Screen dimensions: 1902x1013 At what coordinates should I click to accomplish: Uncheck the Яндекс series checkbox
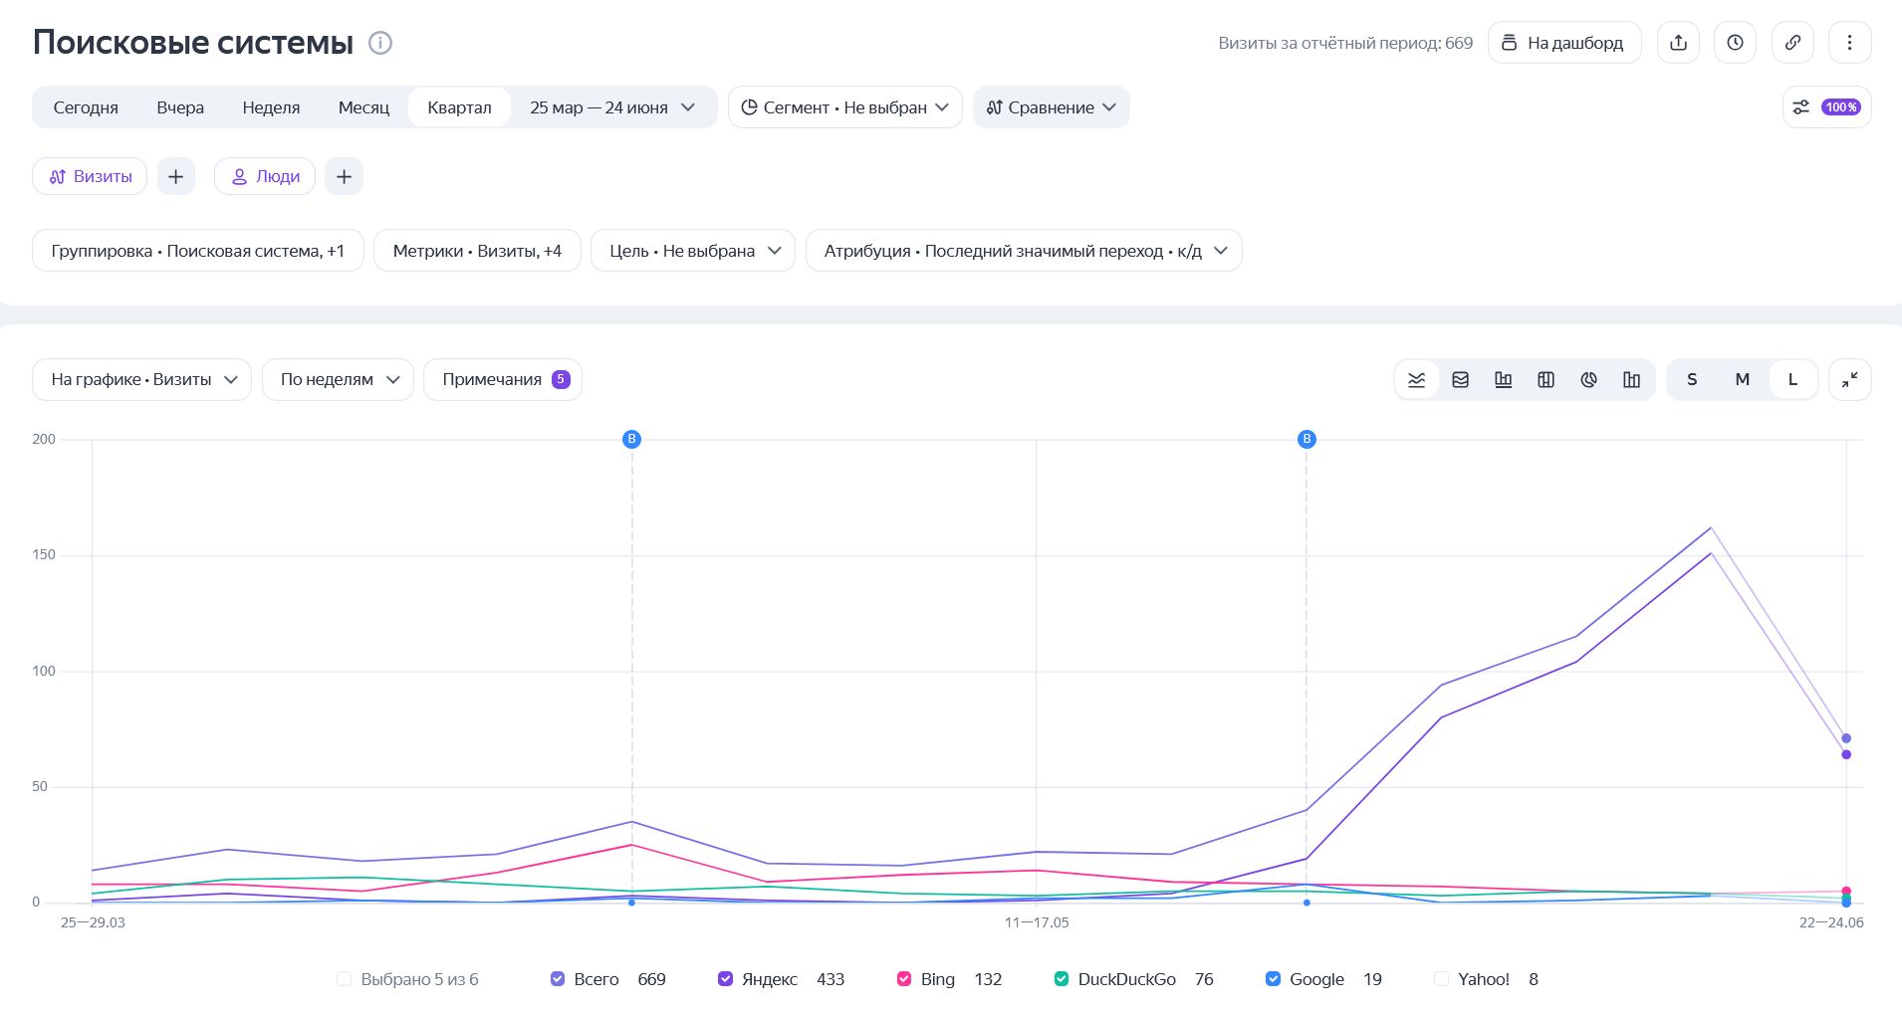pyautogui.click(x=725, y=979)
